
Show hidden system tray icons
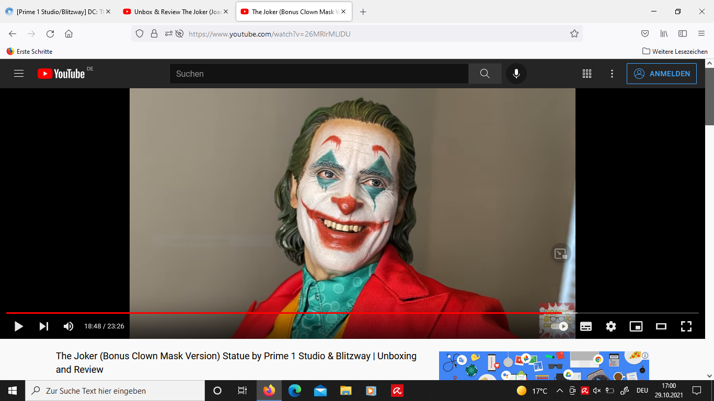[559, 391]
